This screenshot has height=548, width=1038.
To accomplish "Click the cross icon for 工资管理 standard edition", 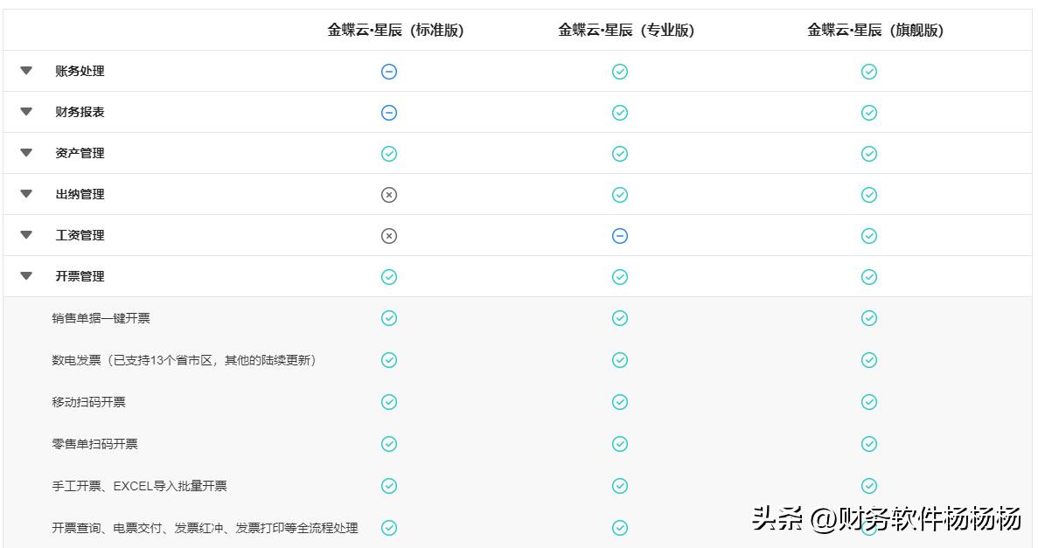I will (x=388, y=235).
